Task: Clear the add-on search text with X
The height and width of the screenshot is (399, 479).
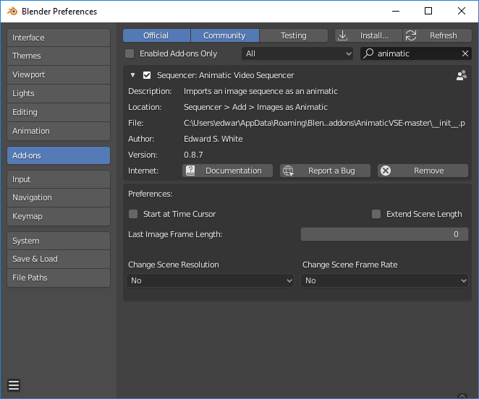Action: 465,53
